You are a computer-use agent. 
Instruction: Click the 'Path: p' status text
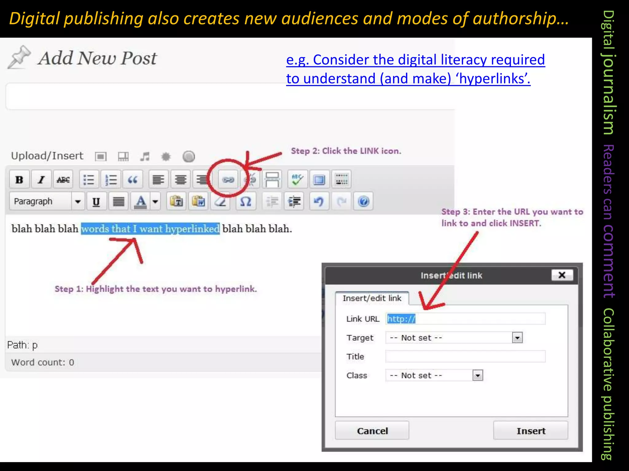coord(22,345)
